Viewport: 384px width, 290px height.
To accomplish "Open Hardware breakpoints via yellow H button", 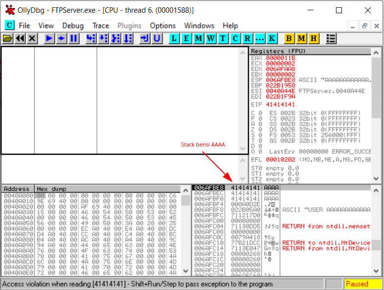I will point(313,38).
